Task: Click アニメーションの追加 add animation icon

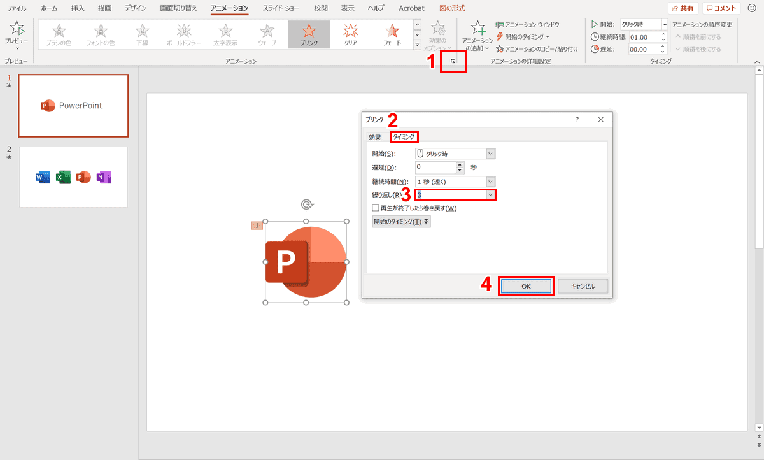Action: point(477,36)
